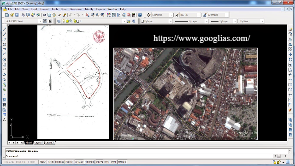
Task: Click the Pan realtime icon
Action: pos(88,15)
